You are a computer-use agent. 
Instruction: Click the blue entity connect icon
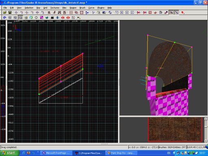pyautogui.click(x=87, y=13)
